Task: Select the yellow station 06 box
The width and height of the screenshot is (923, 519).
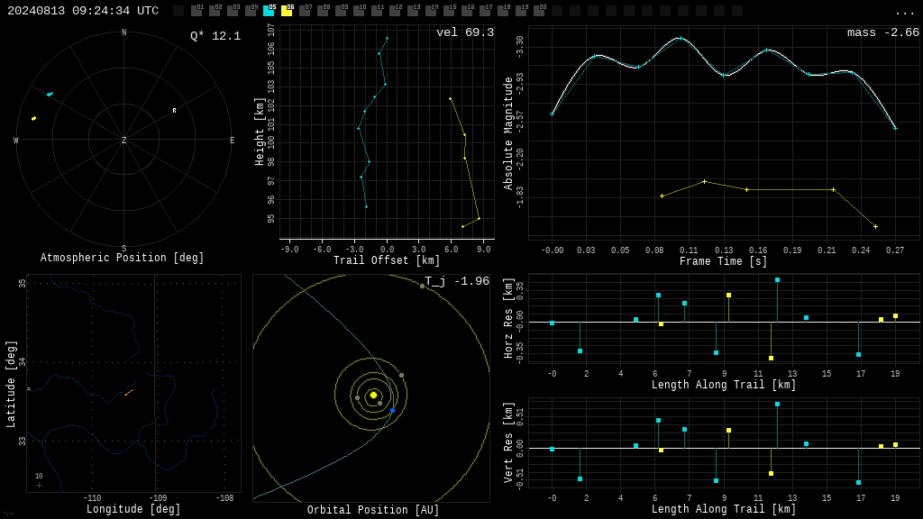Action: 287,10
